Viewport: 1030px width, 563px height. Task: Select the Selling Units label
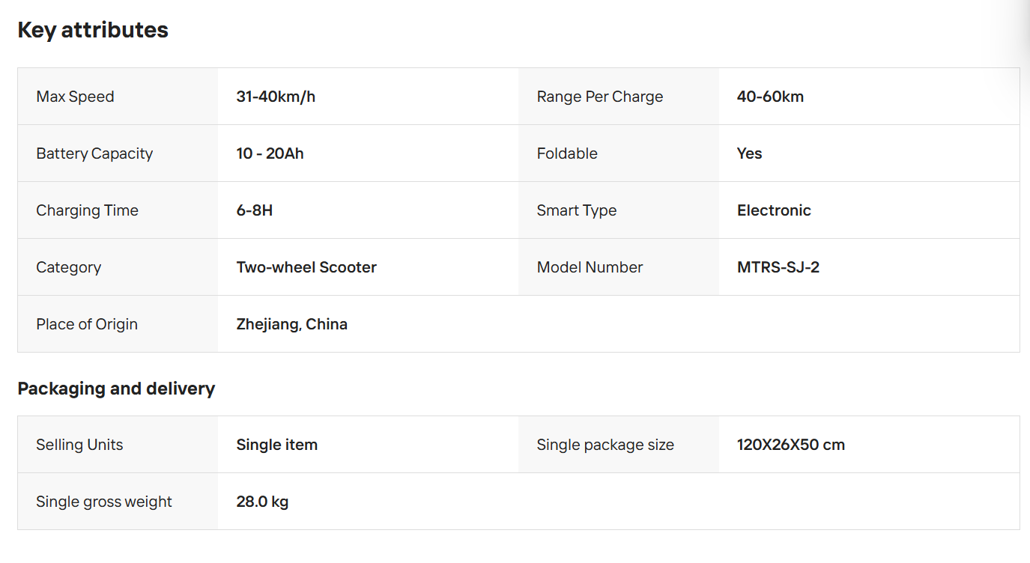click(x=79, y=445)
